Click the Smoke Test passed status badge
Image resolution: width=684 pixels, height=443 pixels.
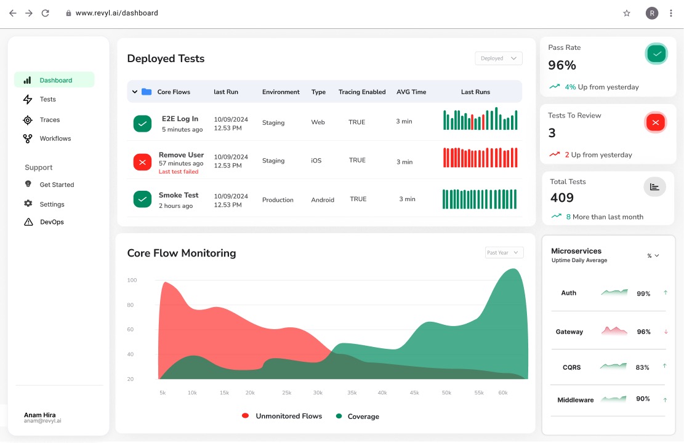pyautogui.click(x=142, y=199)
